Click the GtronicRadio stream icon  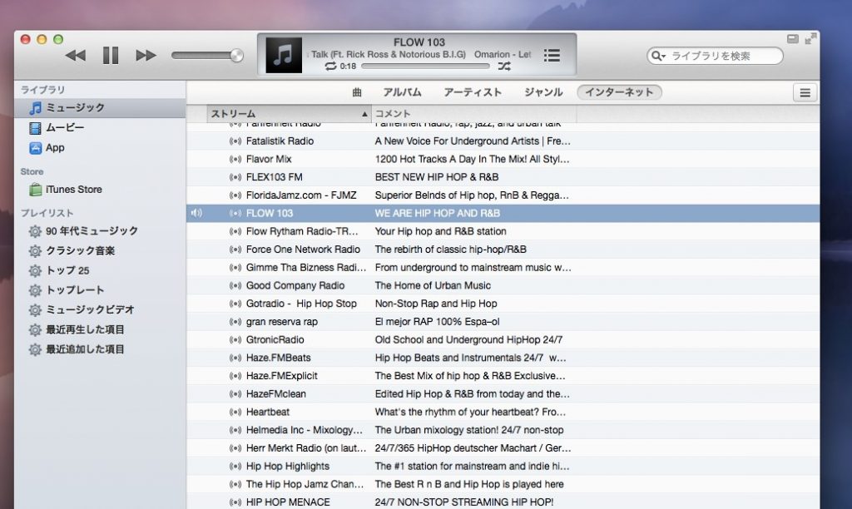pos(235,339)
